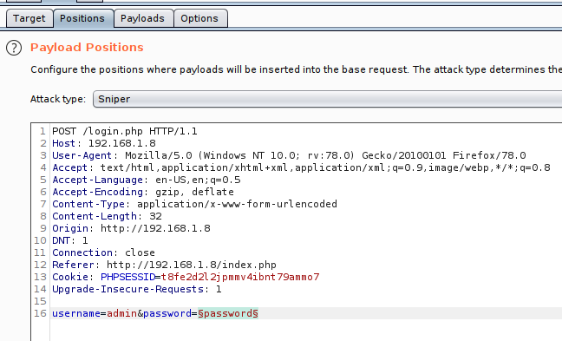Switch to the Payloads tab
562x341 pixels.
(143, 18)
